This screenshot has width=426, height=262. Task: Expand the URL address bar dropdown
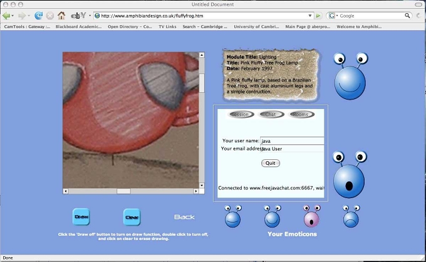(309, 16)
